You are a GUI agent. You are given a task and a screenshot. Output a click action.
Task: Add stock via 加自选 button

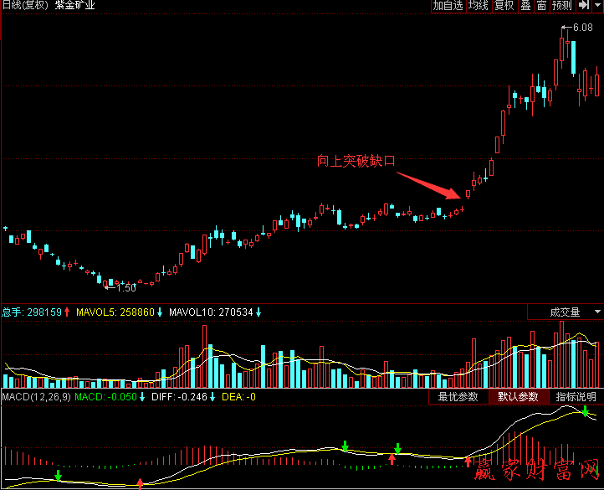[448, 6]
